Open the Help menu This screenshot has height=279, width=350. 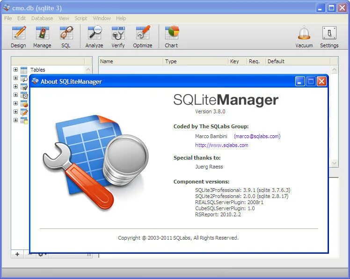pos(121,18)
